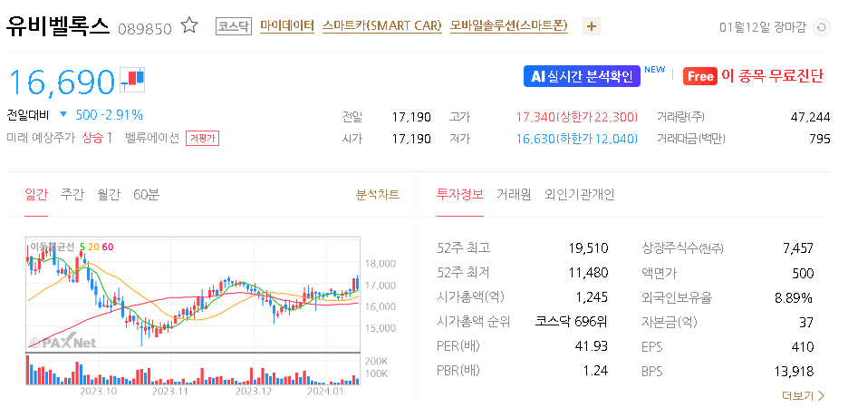Click the daily price chart image
The height and width of the screenshot is (417, 848).
193,295
